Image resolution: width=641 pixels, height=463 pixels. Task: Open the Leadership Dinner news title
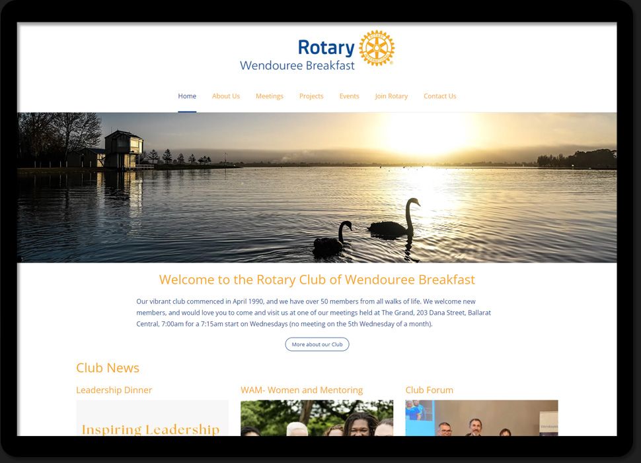pyautogui.click(x=114, y=390)
